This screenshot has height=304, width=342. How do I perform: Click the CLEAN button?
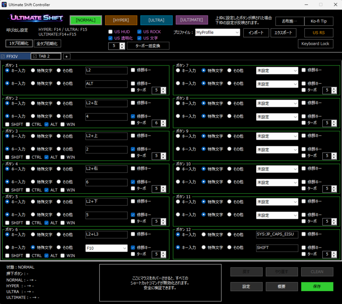[x=317, y=272]
